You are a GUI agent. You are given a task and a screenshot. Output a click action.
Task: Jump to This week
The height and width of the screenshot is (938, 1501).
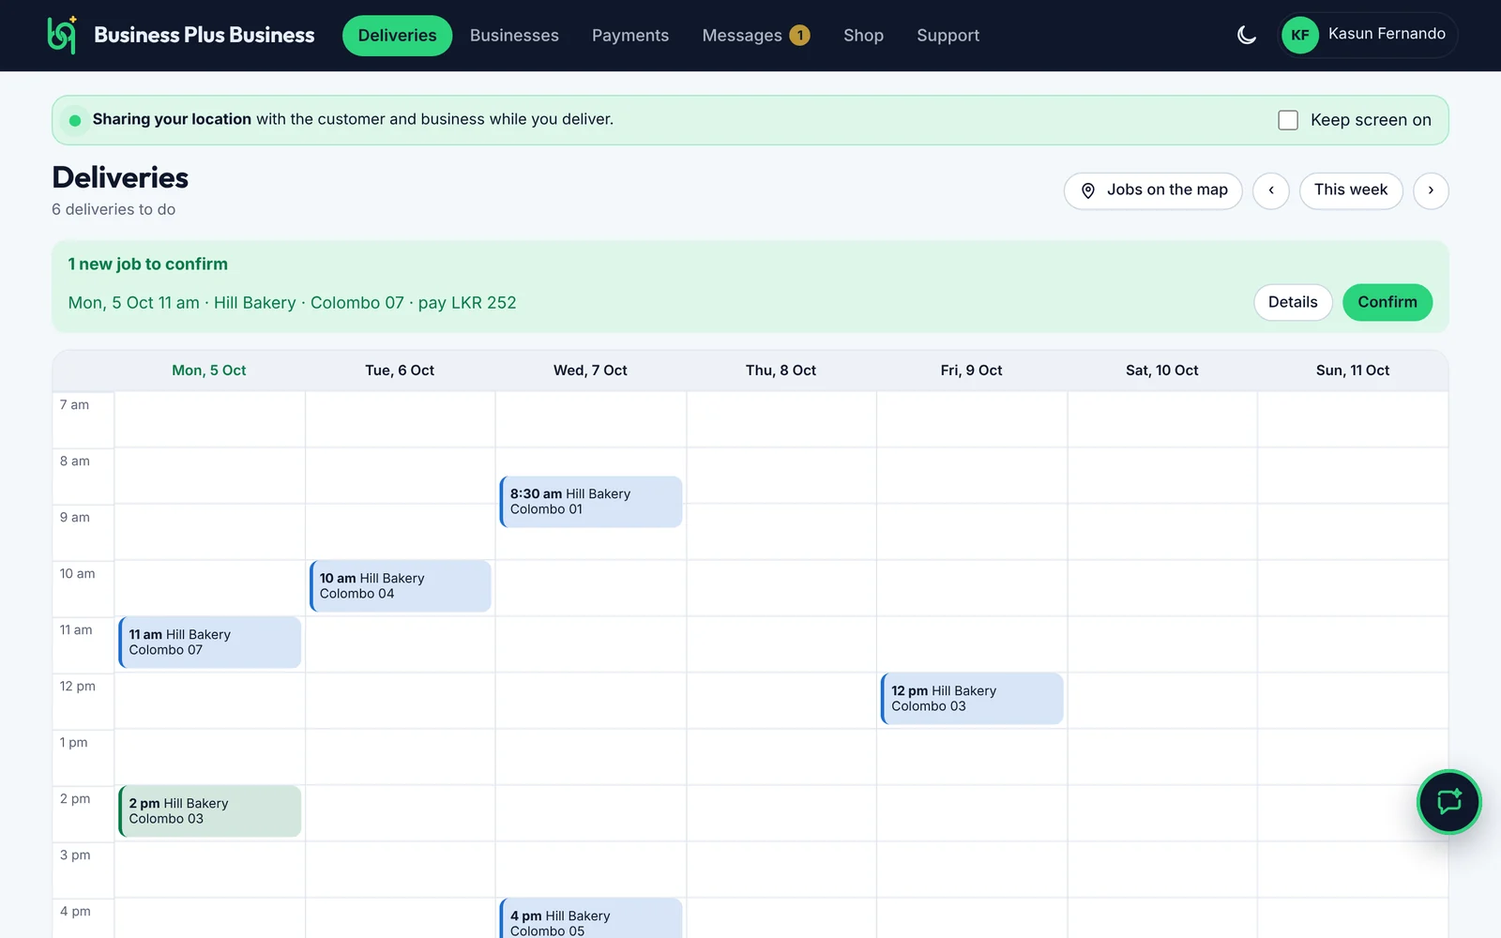[x=1351, y=190]
